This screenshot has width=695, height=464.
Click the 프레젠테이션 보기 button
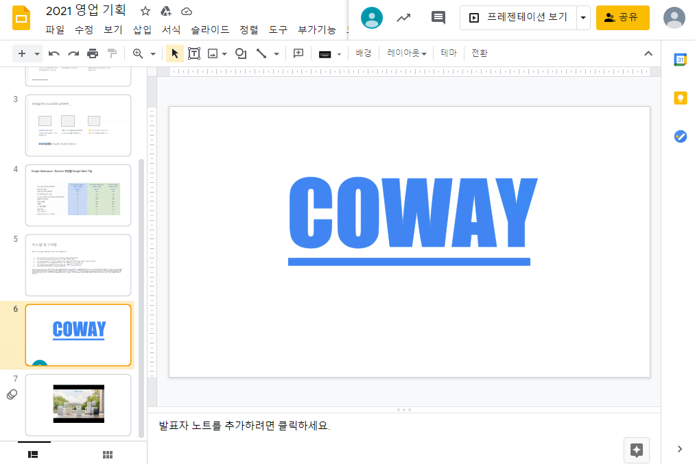(x=518, y=18)
